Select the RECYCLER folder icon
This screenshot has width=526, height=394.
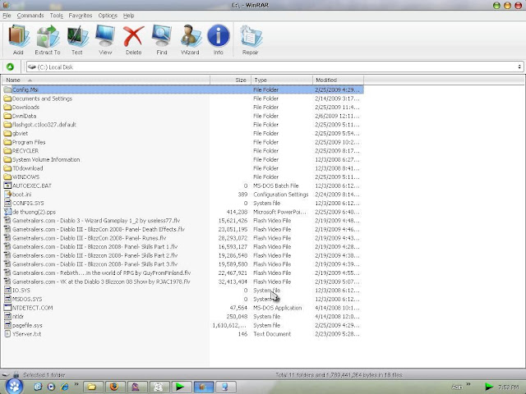point(7,151)
